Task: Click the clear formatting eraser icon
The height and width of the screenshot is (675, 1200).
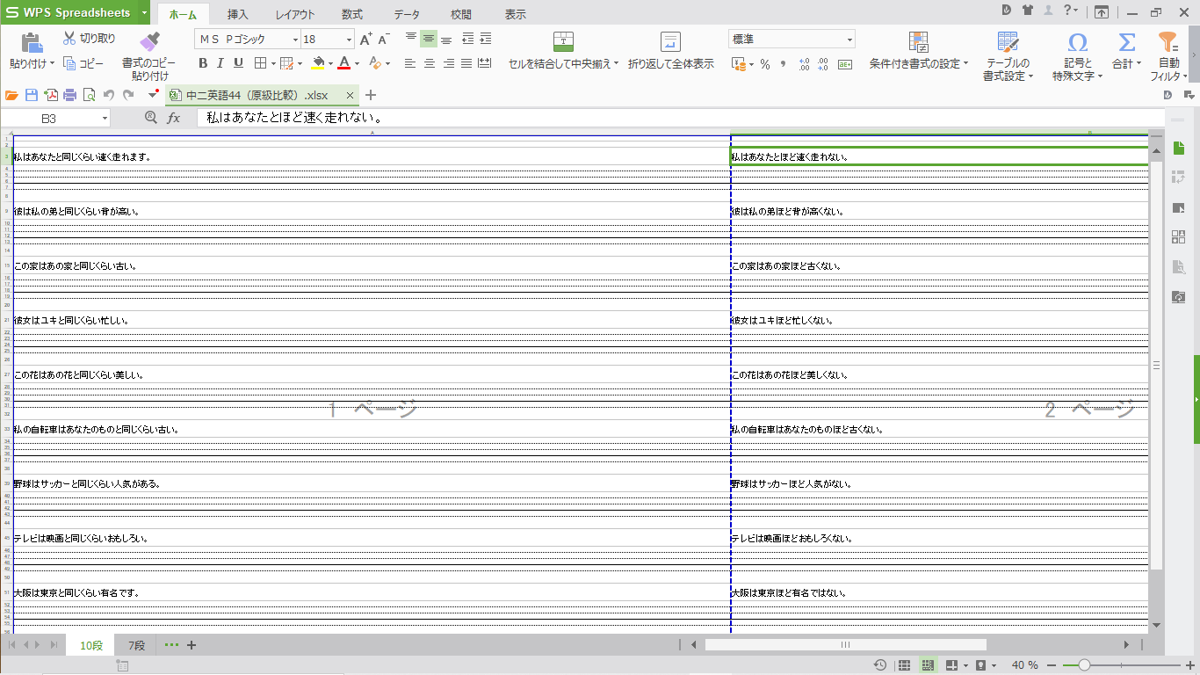Action: coord(375,63)
